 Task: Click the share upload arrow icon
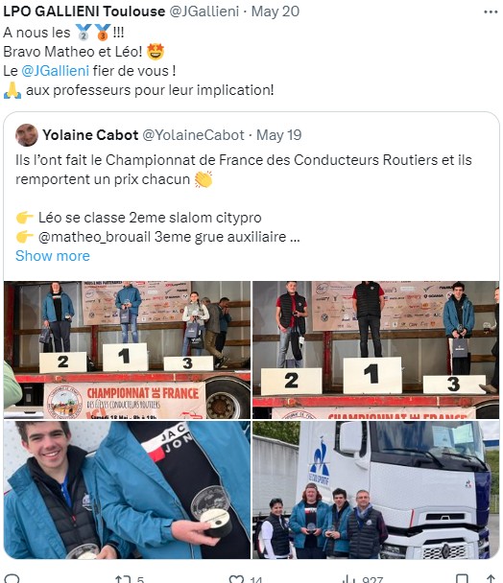click(491, 579)
